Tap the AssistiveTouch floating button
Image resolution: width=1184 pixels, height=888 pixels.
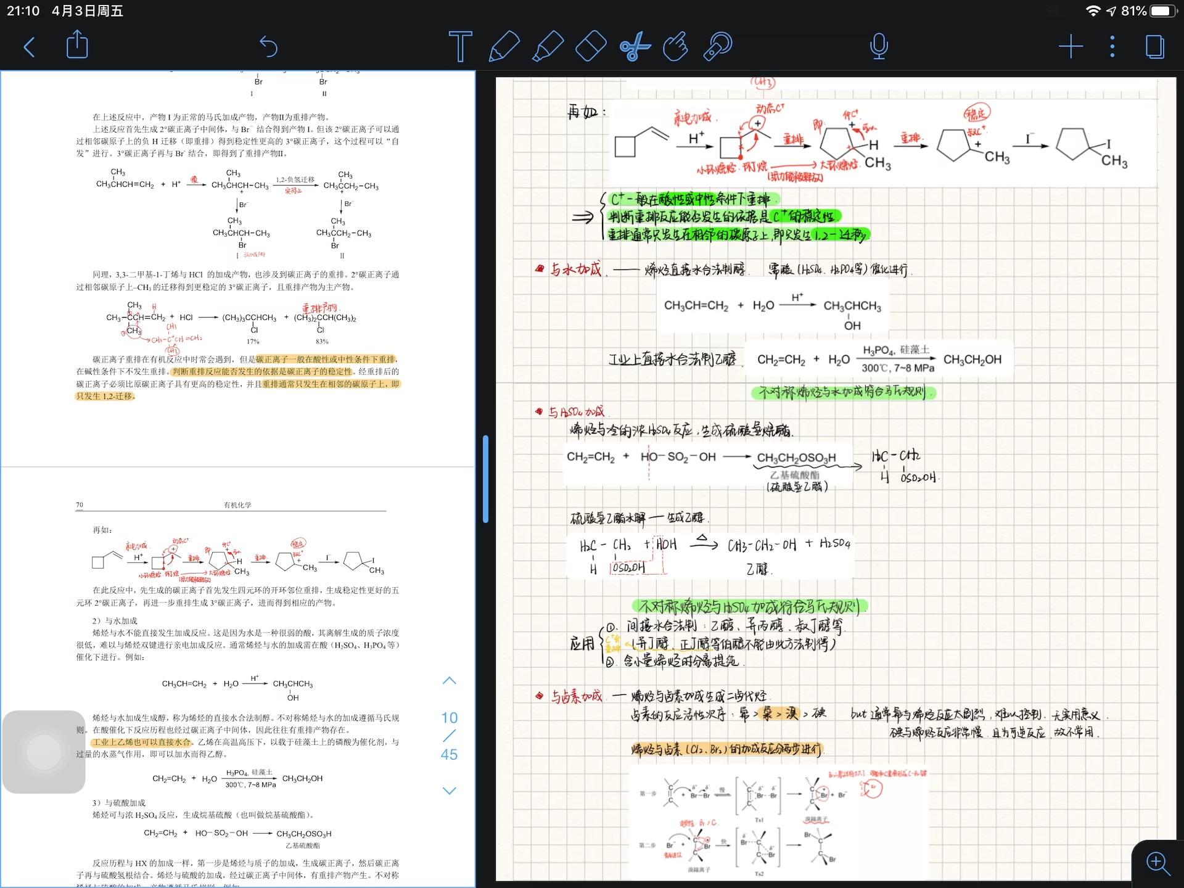(44, 752)
